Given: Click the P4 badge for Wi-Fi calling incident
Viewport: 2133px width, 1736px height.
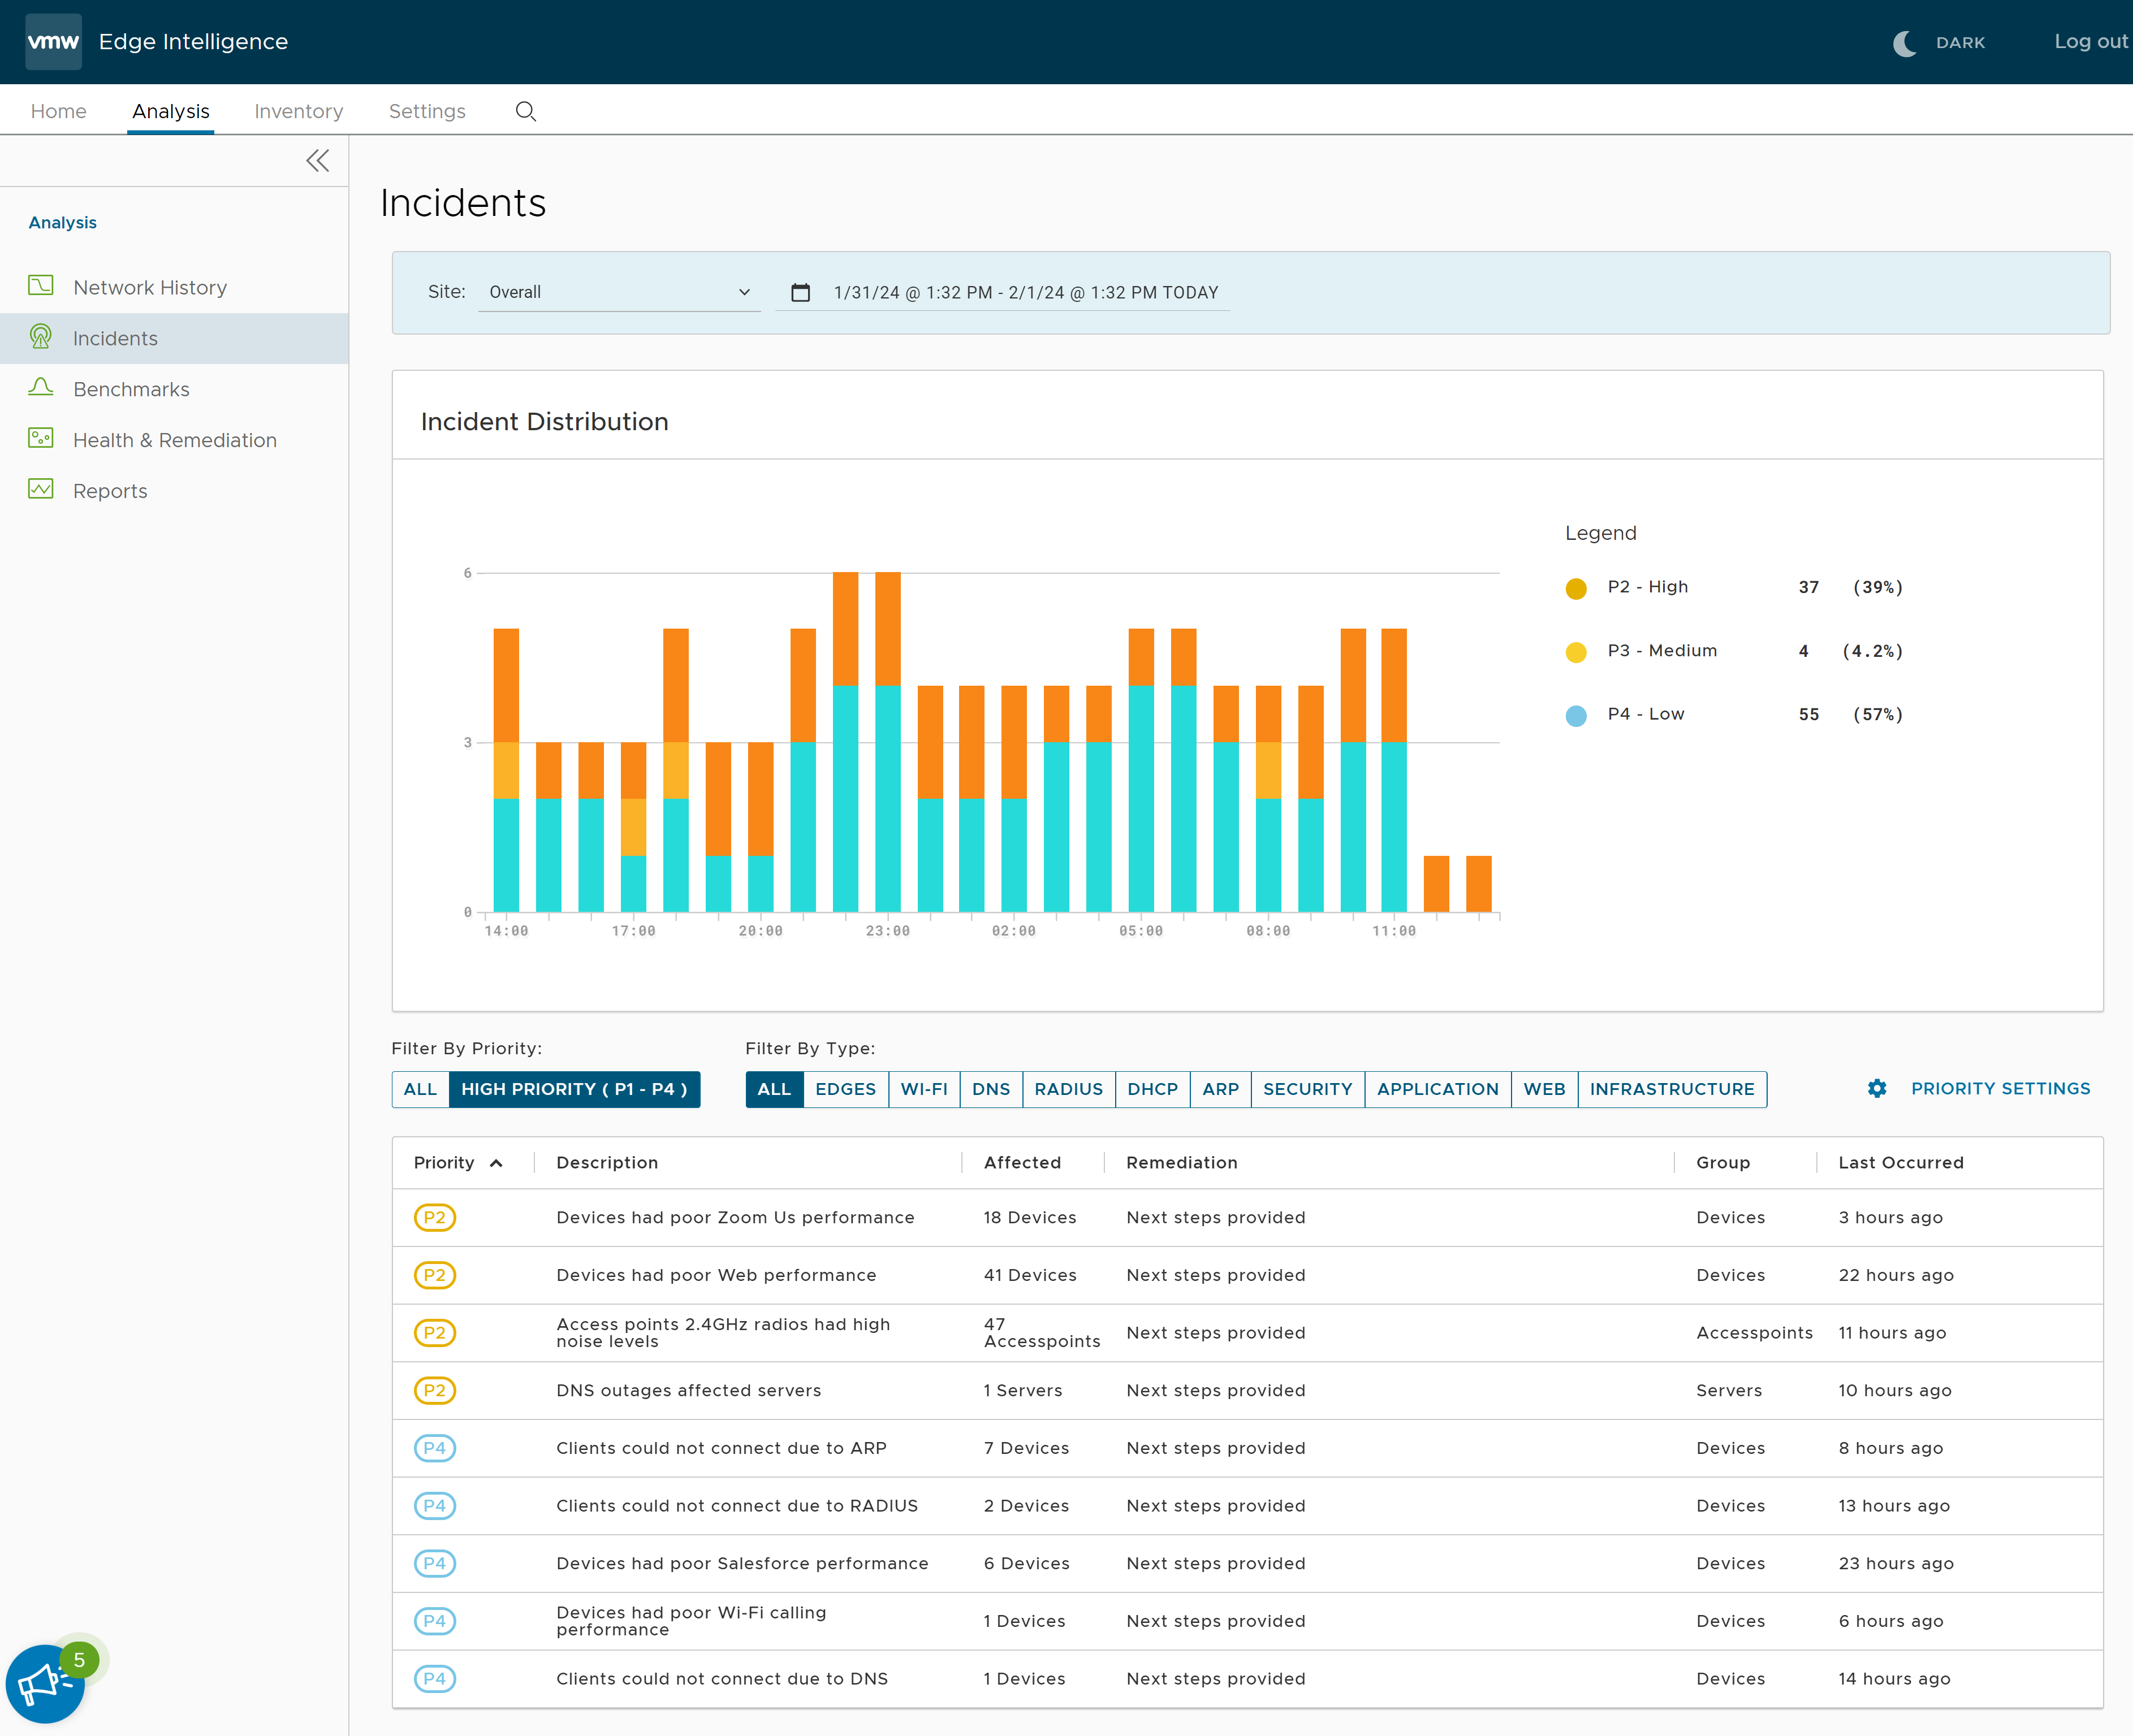Looking at the screenshot, I should coord(435,1621).
